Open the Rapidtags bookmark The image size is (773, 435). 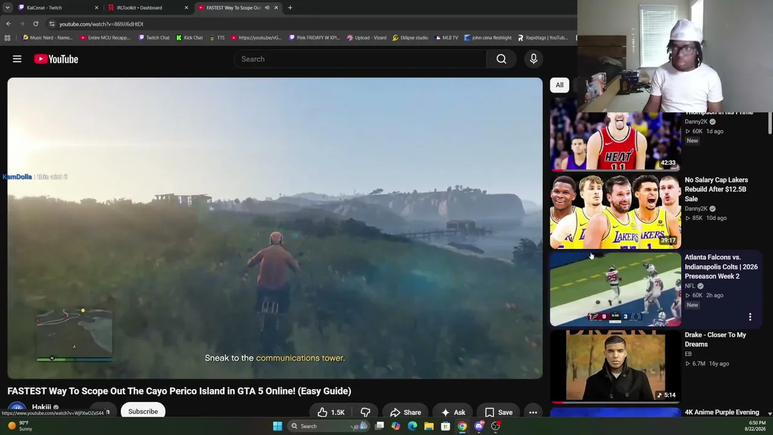(x=543, y=37)
